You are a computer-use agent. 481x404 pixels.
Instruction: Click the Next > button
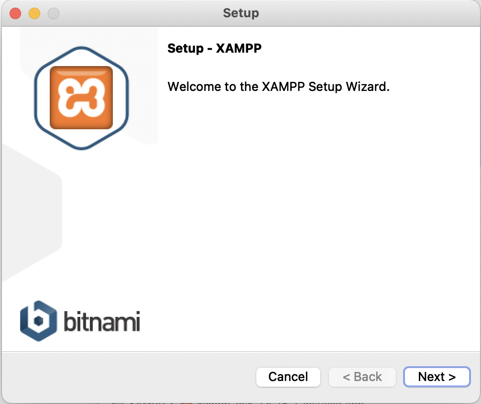click(x=437, y=377)
